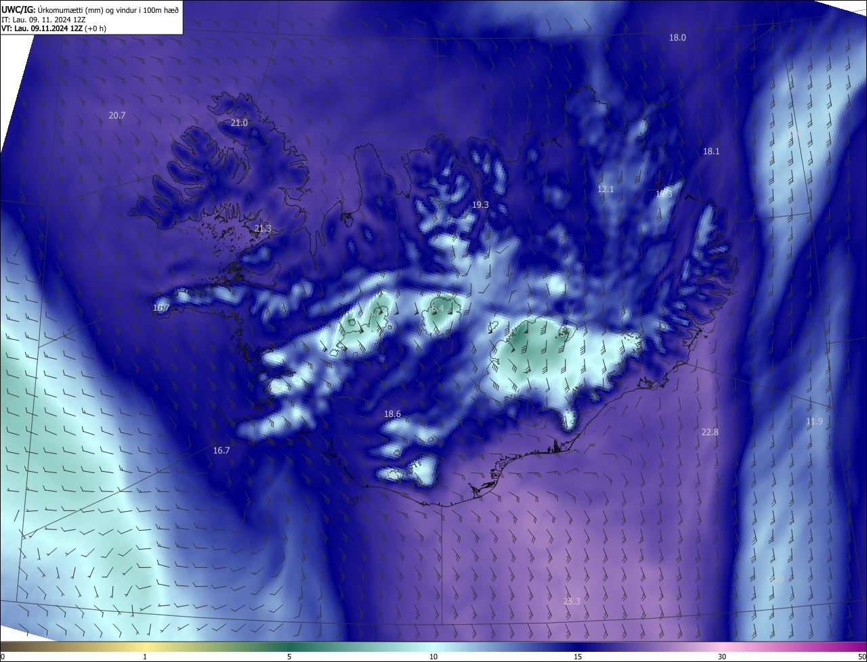Click the 6.4 value on the glacier
Image resolution: width=867 pixels, height=662 pixels.
click(x=438, y=309)
